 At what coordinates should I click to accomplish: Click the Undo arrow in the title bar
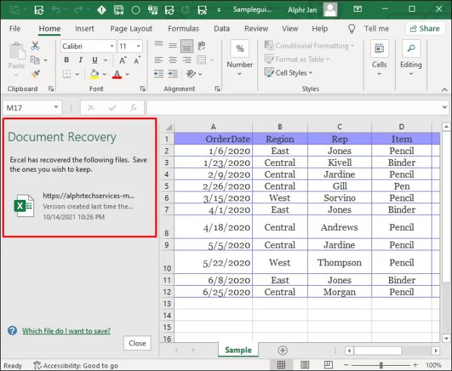56,10
